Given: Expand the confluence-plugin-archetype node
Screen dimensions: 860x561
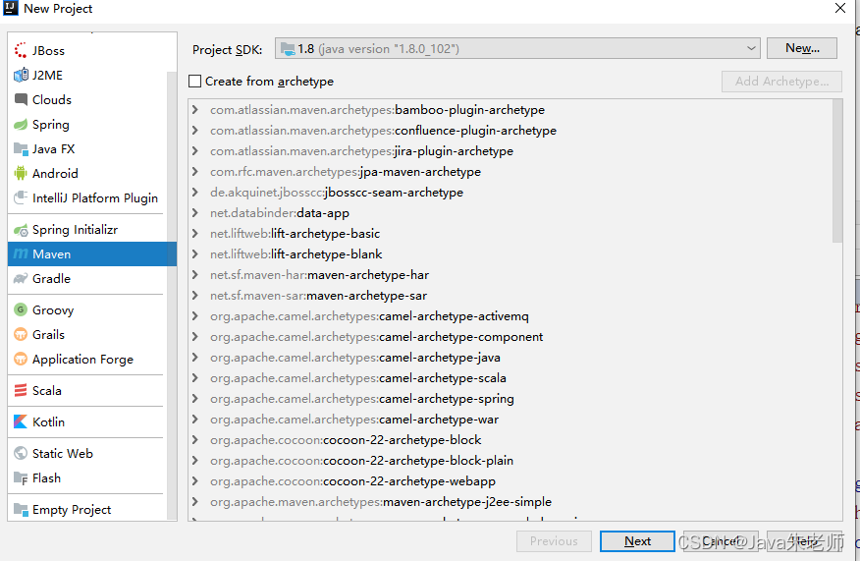Looking at the screenshot, I should tap(194, 130).
